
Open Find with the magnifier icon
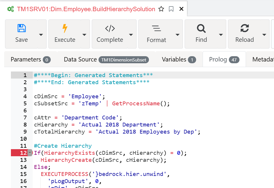[x=201, y=29]
